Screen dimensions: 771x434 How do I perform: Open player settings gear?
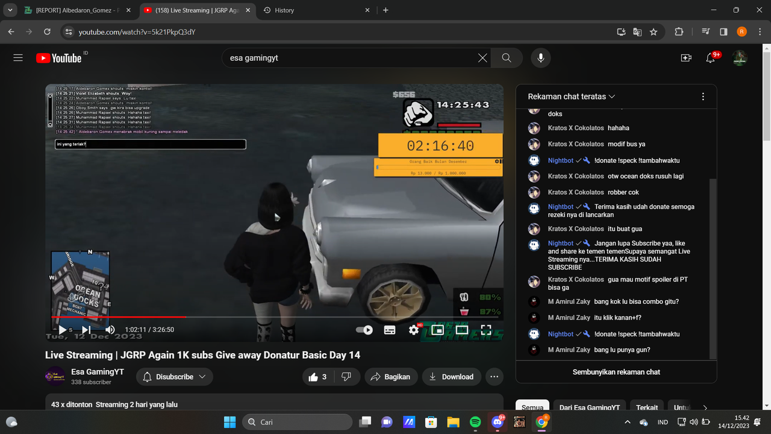[414, 330]
